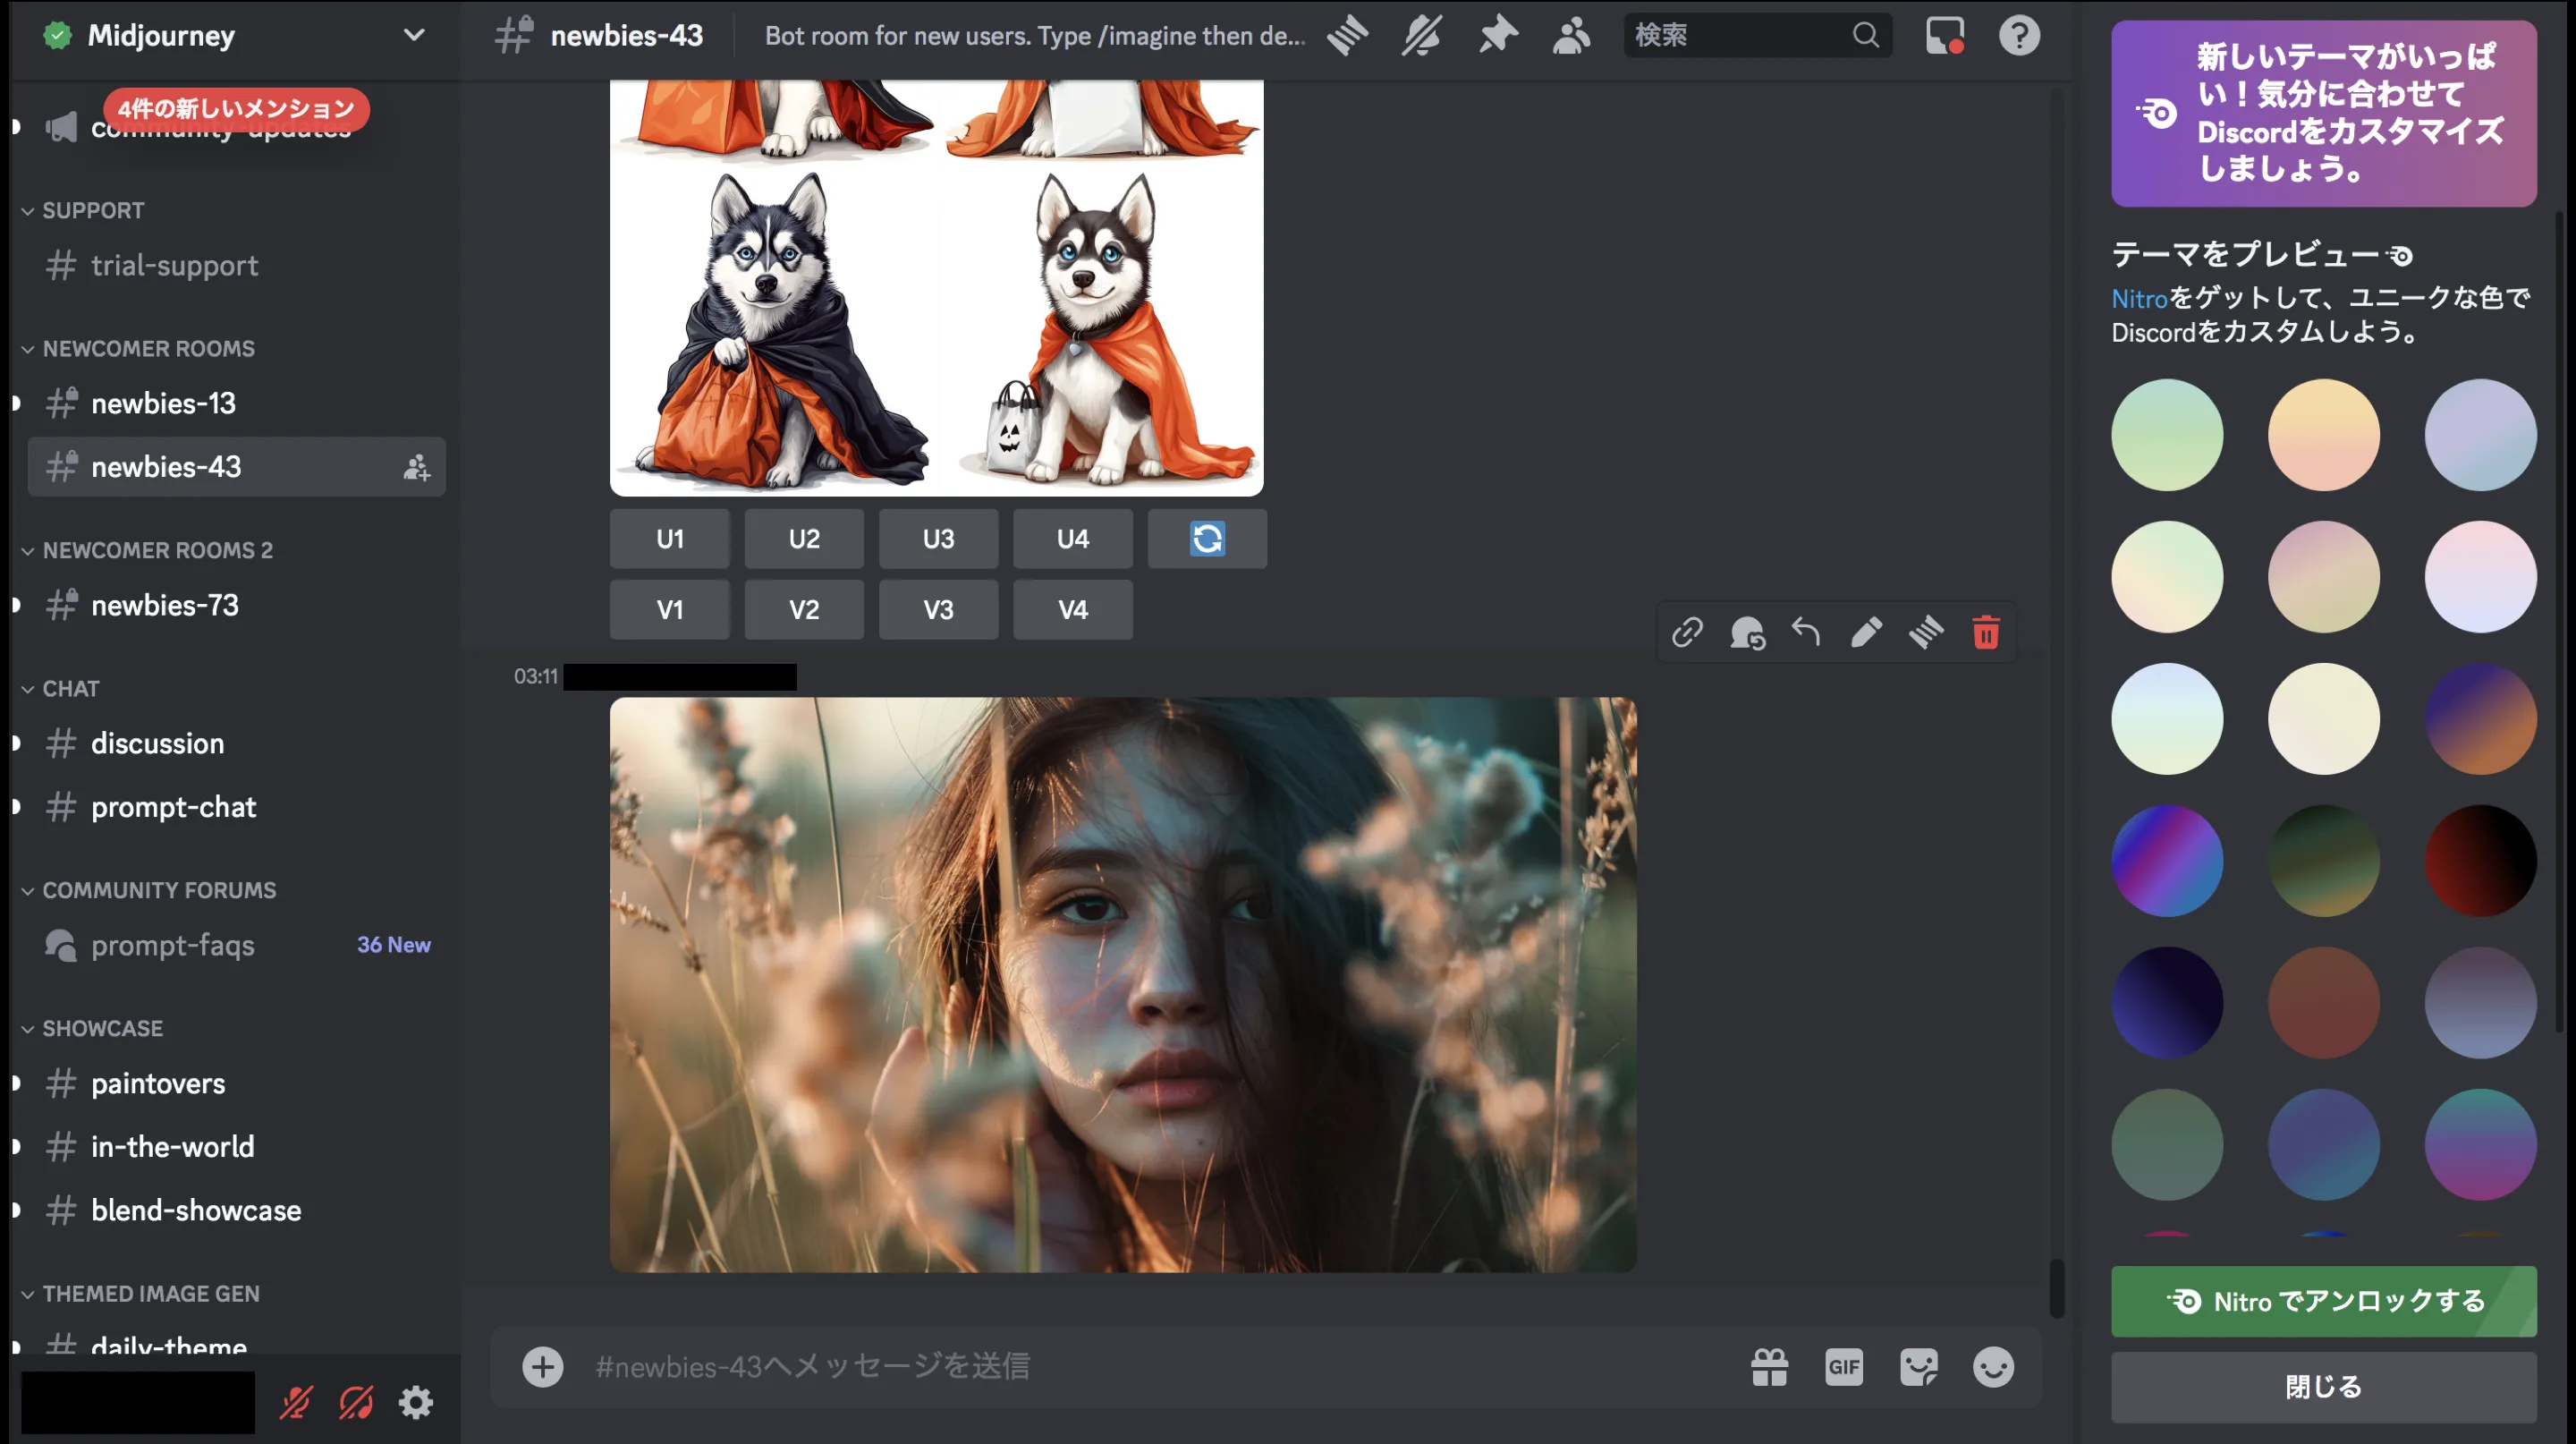Delete message red trash icon
Screen dimensions: 2576x1444
[1986, 632]
